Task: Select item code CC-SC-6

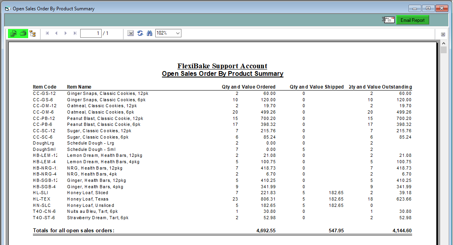Action: (43, 137)
